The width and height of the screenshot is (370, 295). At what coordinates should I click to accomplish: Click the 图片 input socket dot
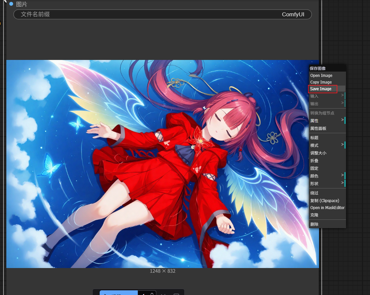click(11, 4)
